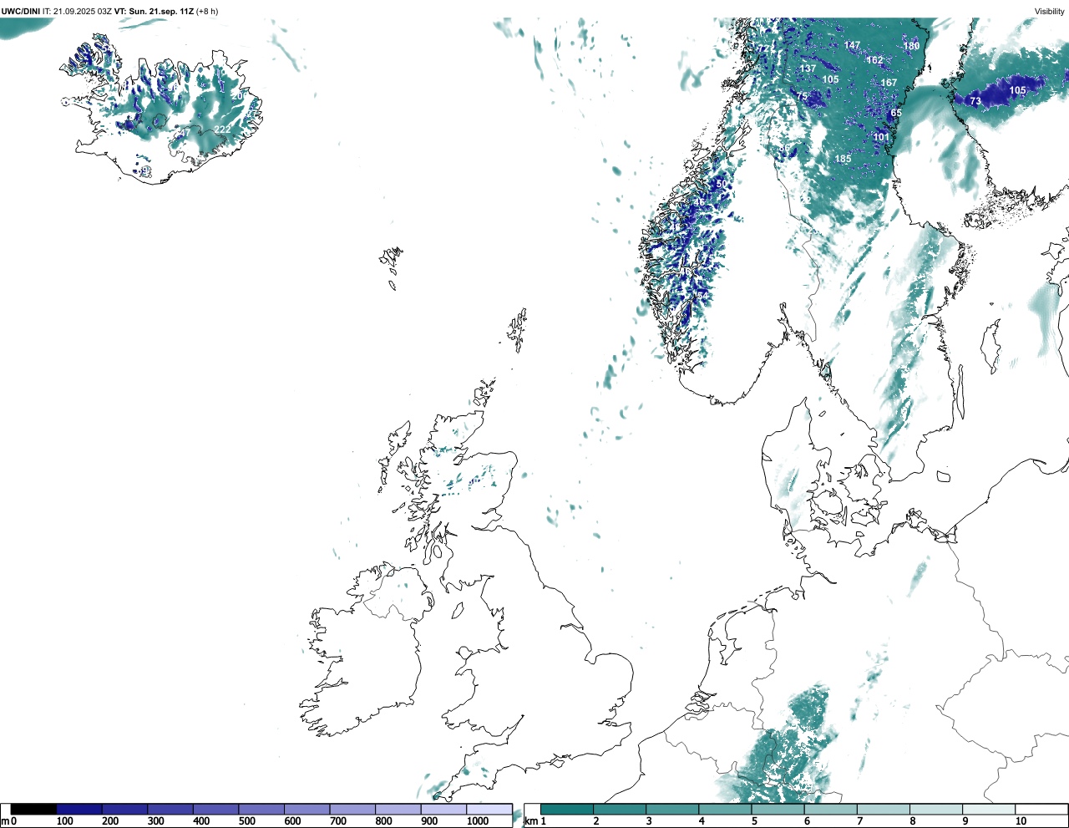This screenshot has width=1069, height=828.
Task: Click the (+8 h) forecast offset text
Action: tap(207, 11)
